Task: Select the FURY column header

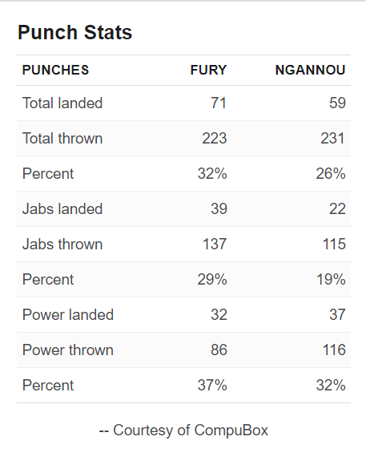Action: point(208,70)
